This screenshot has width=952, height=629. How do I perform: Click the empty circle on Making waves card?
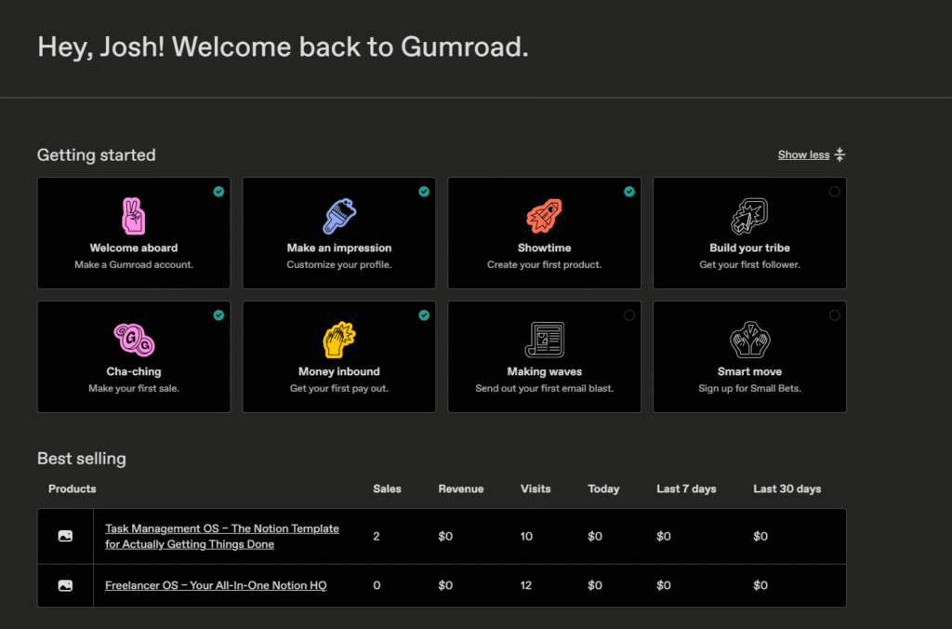click(x=629, y=314)
